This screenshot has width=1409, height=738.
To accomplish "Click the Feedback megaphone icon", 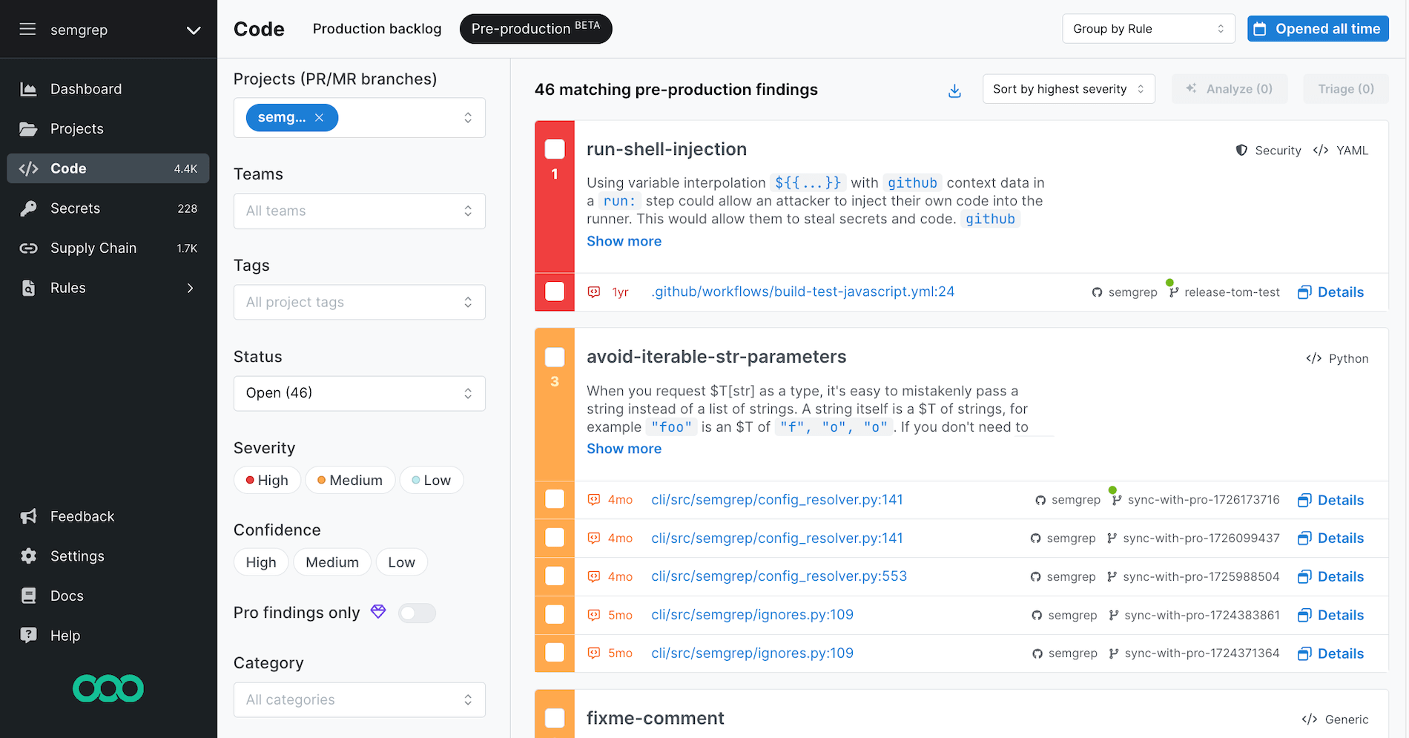I will (28, 516).
